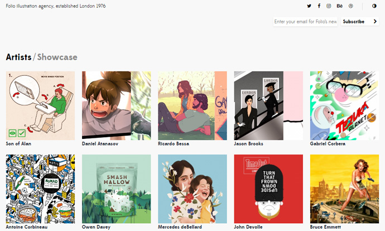Select Jason Brooks' London escalator artwork
The height and width of the screenshot is (231, 385).
point(268,105)
